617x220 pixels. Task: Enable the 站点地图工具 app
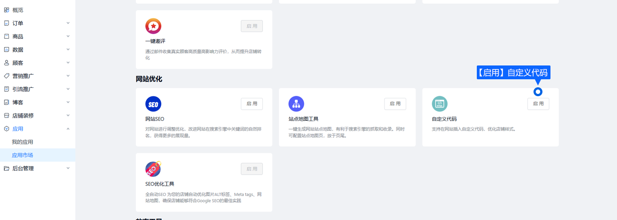coord(395,104)
